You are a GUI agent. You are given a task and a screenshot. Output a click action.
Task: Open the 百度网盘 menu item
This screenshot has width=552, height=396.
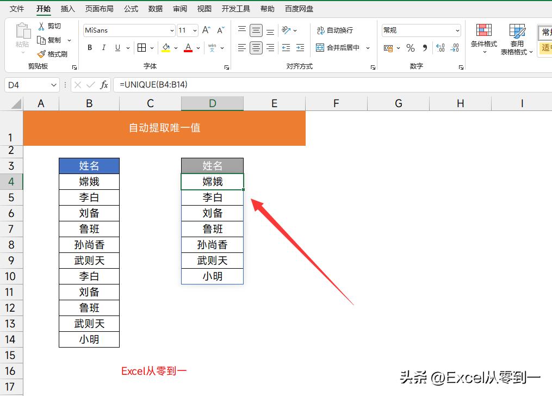click(x=299, y=9)
